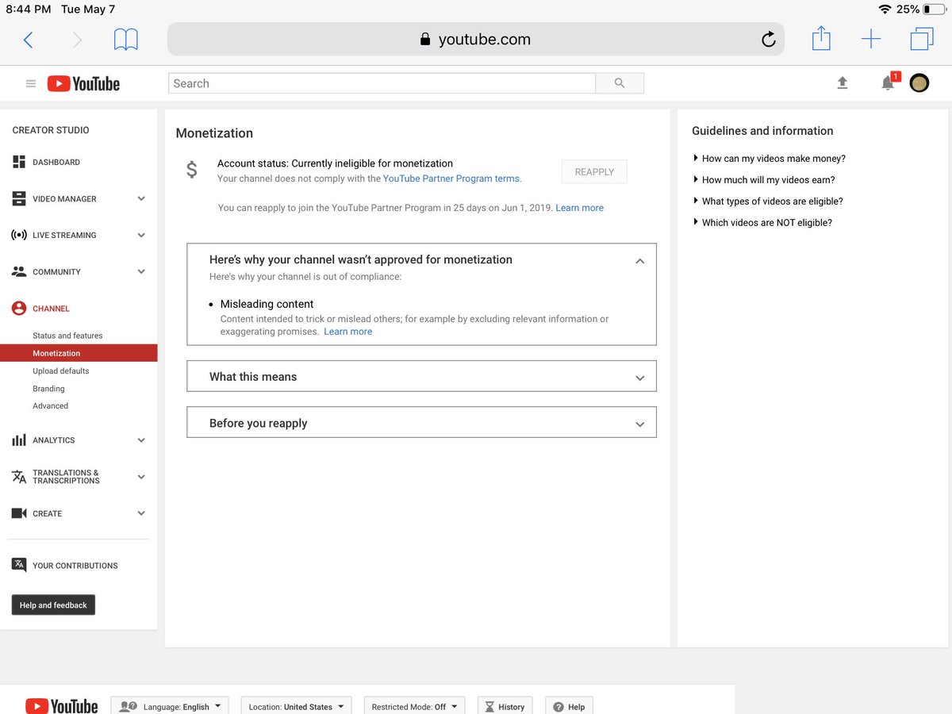Open the Location United States dropdown
This screenshot has height=714, width=952.
pyautogui.click(x=297, y=706)
